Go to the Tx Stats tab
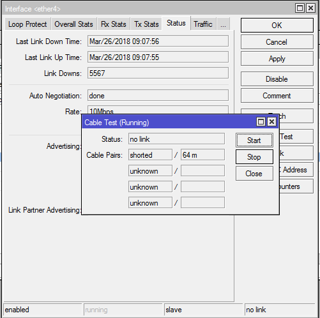Image resolution: width=320 pixels, height=318 pixels. [146, 24]
